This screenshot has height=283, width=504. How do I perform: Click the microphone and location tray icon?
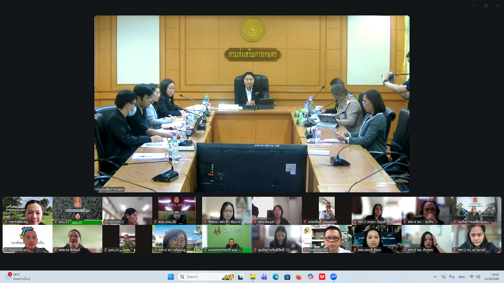452,277
